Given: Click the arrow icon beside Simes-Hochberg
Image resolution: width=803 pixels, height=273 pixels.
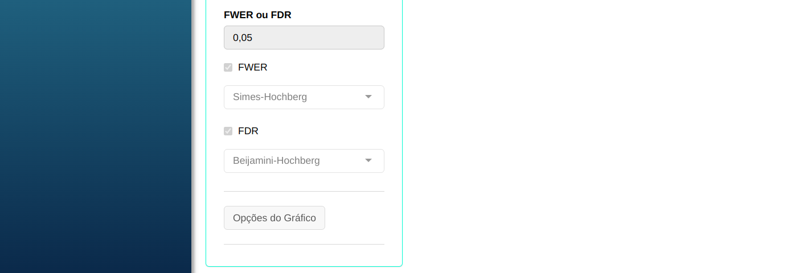Looking at the screenshot, I should click(x=368, y=97).
